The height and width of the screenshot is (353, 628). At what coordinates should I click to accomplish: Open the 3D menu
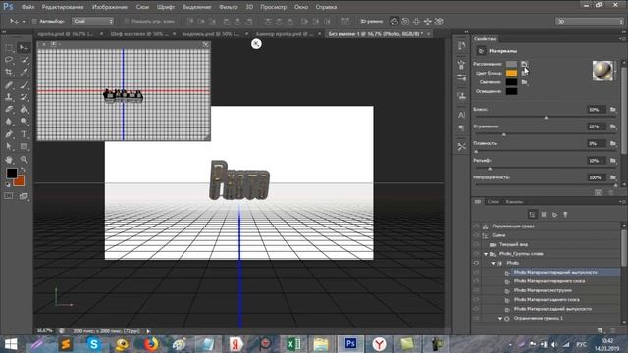[x=249, y=7]
